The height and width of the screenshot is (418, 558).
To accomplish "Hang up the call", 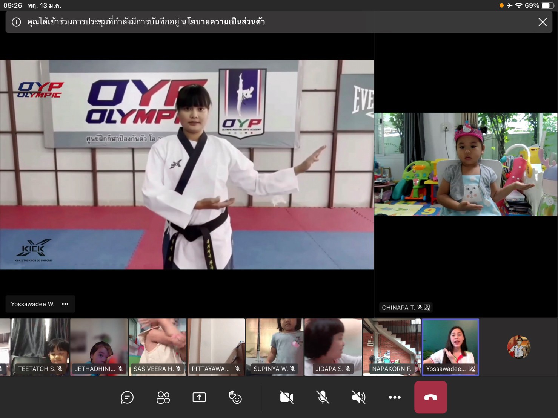I will (x=430, y=397).
